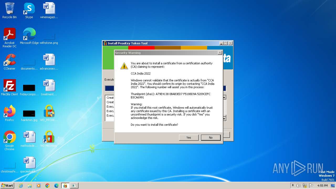Click "Do you want to install this certificate?" text
This screenshot has height=189, width=336.
(154, 125)
